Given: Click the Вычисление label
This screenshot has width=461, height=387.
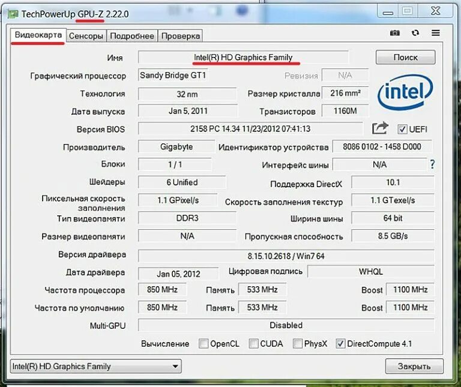Looking at the screenshot, I should (x=165, y=344).
